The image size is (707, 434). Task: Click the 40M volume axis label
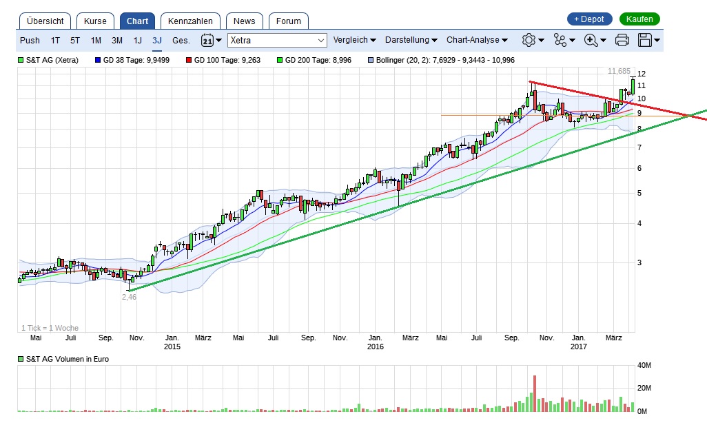pyautogui.click(x=644, y=366)
